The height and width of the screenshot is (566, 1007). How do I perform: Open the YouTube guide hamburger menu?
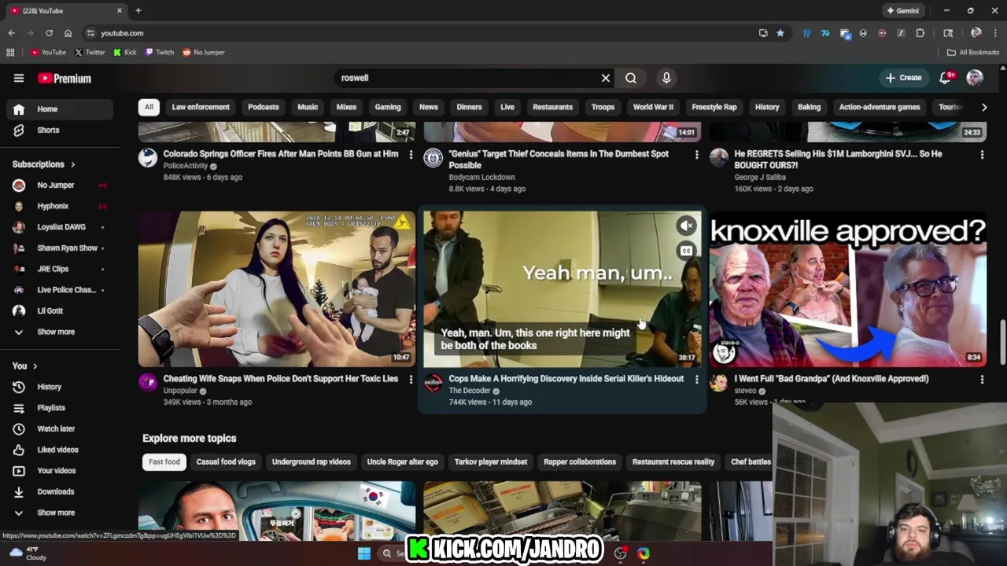19,78
